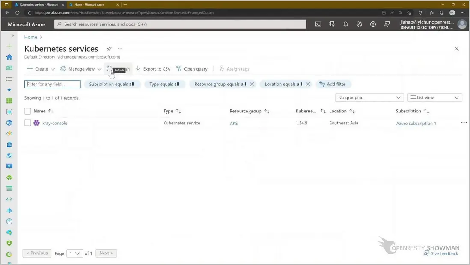
Task: Click the Feedback person icon in top bar
Action: click(387, 24)
